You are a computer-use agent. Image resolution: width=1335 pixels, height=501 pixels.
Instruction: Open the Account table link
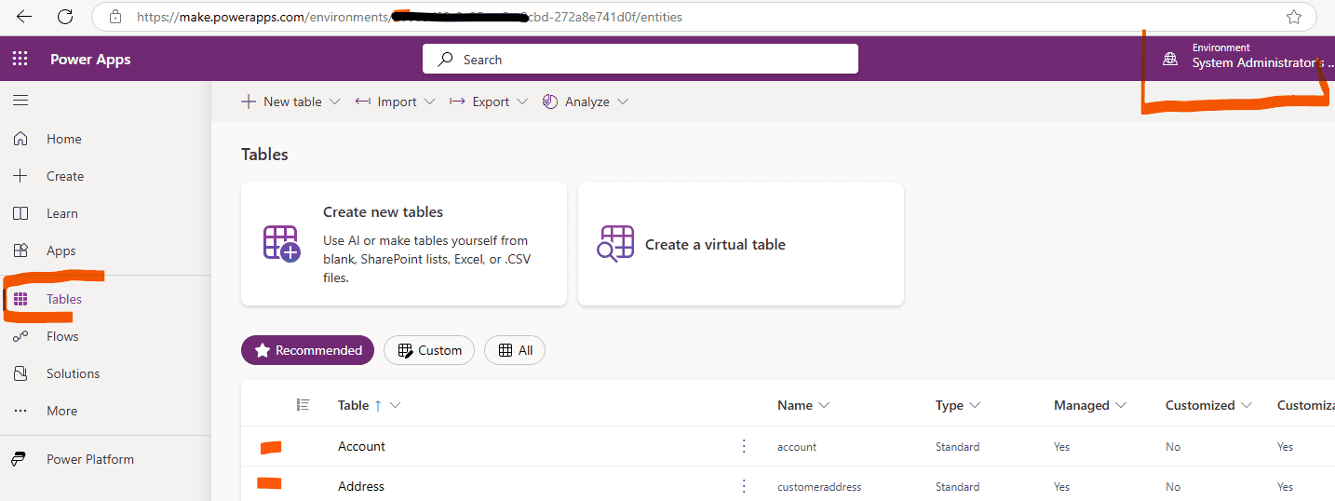(361, 446)
